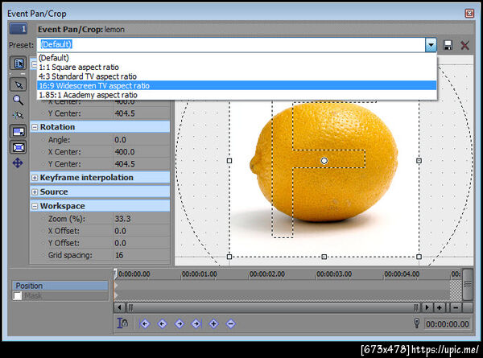Screen dimensions: 483x358
Task: Collapse the Rotation section
Action: [x=35, y=127]
